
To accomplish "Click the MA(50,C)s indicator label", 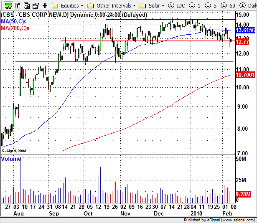I will [x=14, y=21].
